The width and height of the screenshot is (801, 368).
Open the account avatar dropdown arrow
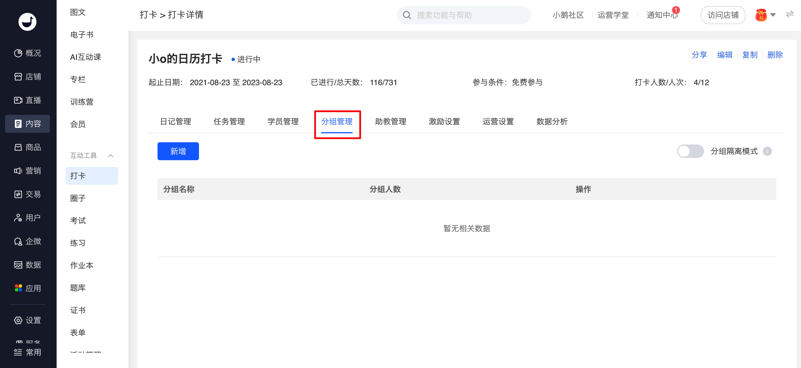click(773, 15)
